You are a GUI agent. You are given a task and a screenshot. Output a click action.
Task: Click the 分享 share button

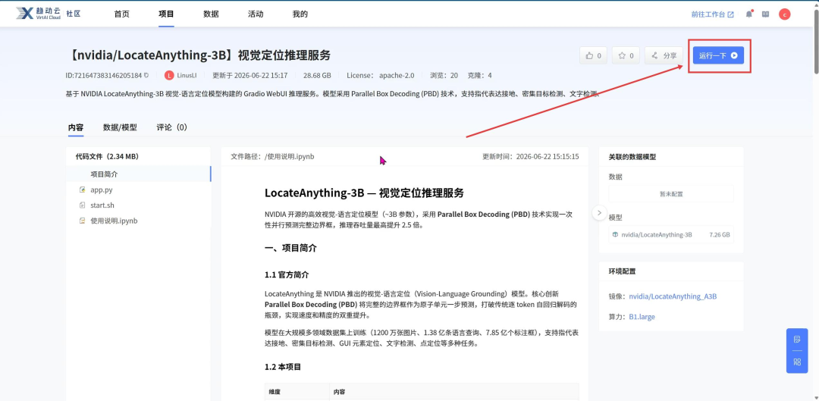click(x=664, y=55)
